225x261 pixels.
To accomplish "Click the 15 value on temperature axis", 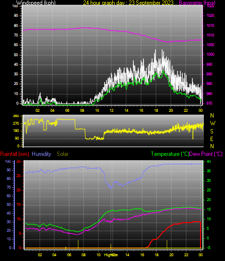I will pos(209,209).
